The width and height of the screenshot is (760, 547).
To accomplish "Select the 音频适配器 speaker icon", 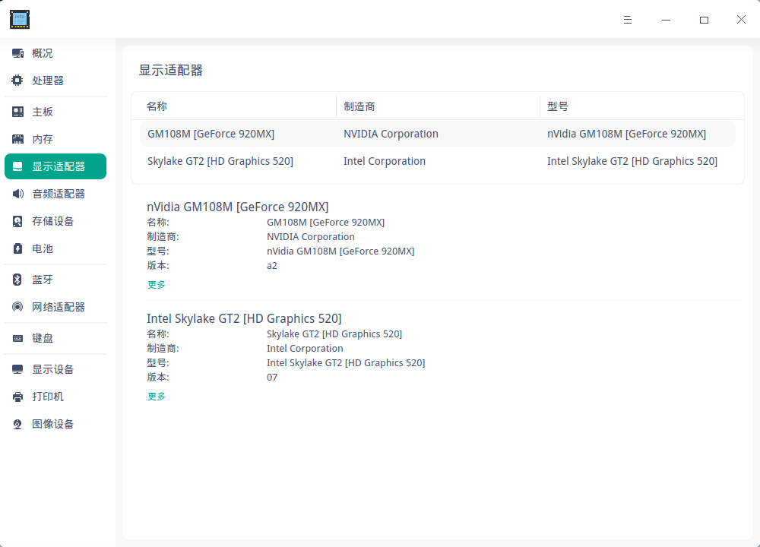I will coord(17,194).
